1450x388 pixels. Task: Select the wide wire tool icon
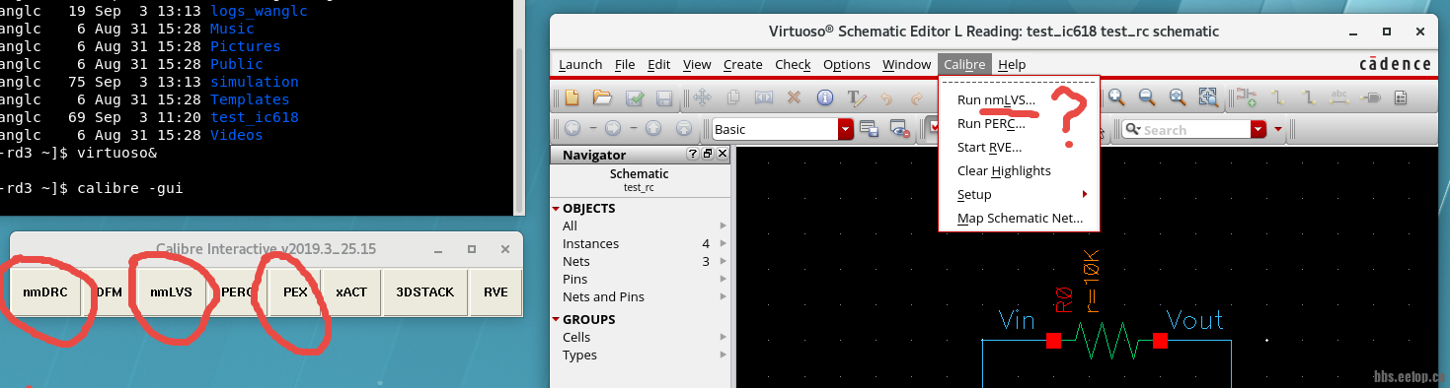[x=1308, y=97]
